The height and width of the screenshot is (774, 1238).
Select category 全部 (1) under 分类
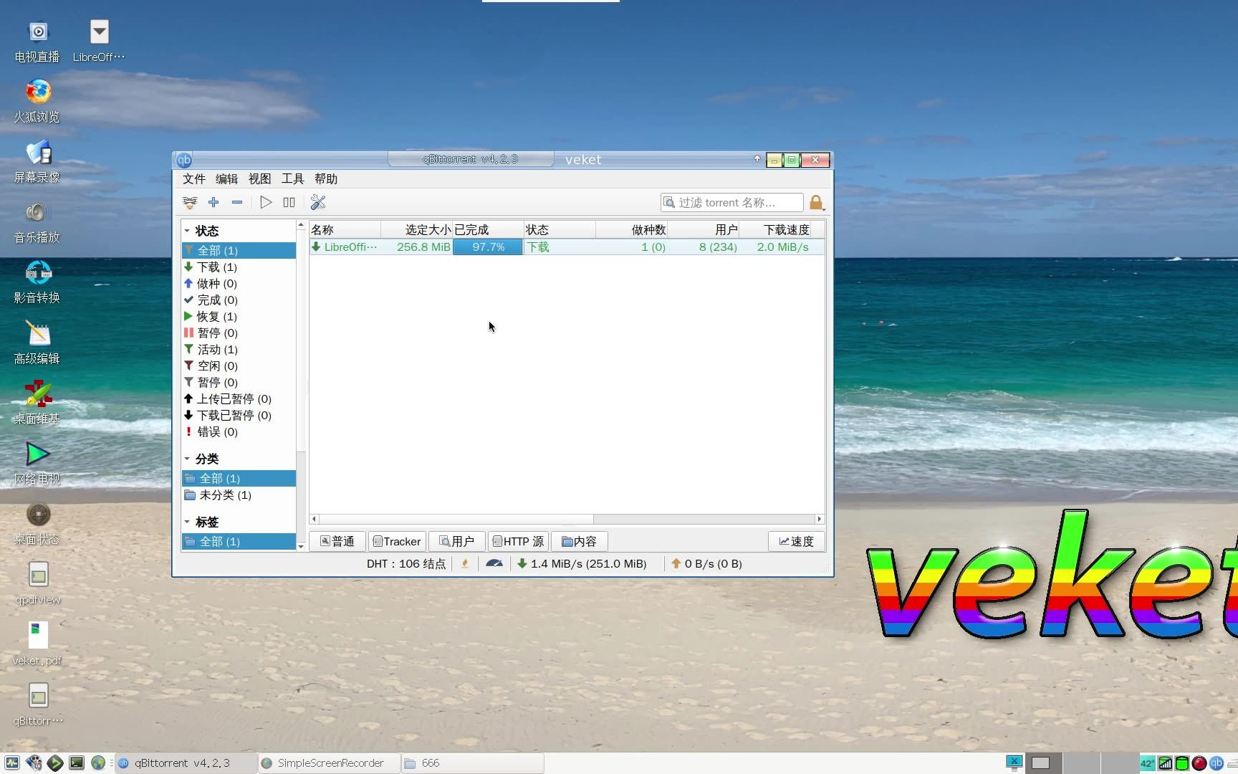[x=239, y=478]
